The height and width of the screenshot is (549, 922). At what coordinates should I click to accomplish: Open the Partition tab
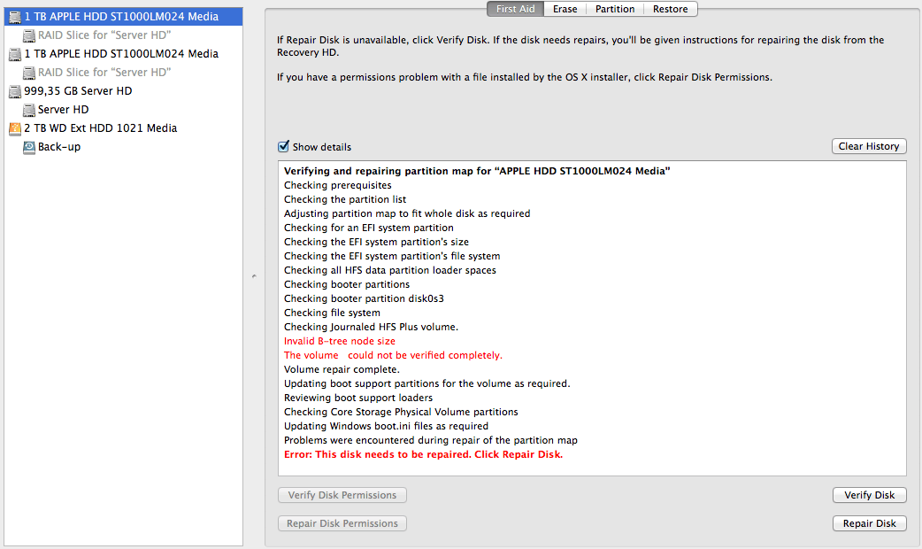(x=615, y=9)
